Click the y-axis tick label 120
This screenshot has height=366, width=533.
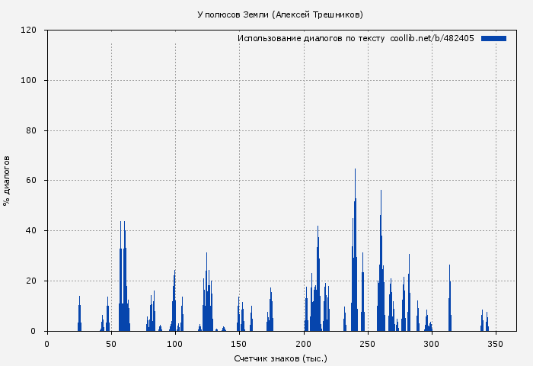pyautogui.click(x=30, y=30)
